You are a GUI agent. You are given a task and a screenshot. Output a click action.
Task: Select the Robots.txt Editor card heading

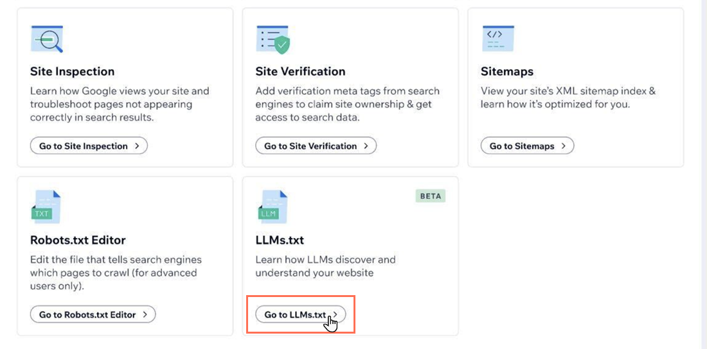point(78,240)
